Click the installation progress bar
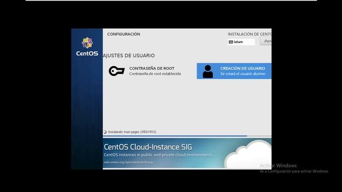Viewport: 342px width, 192px height. (187, 136)
